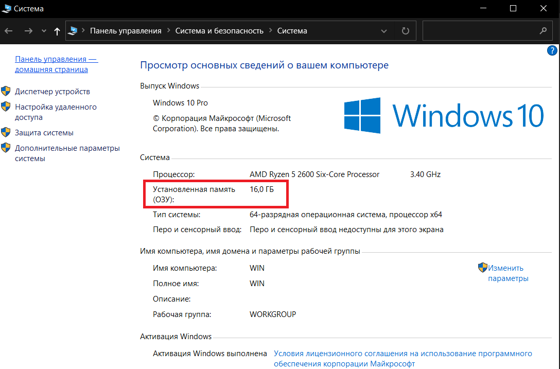Go back with the left arrow button

pyautogui.click(x=9, y=31)
